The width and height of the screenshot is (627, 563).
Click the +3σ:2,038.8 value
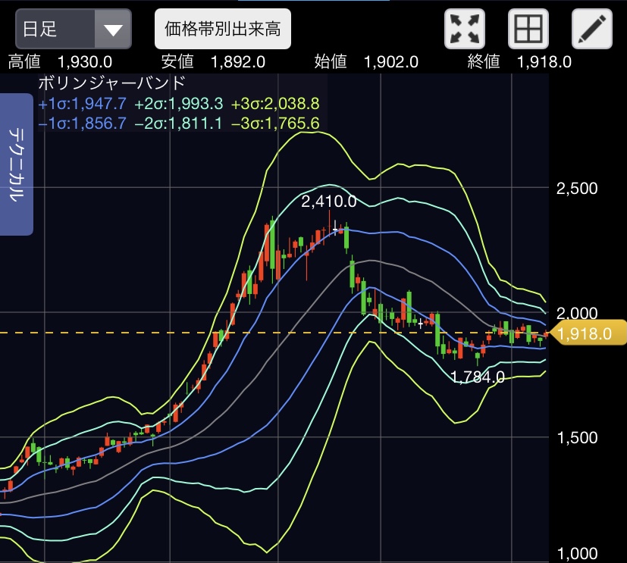point(275,104)
